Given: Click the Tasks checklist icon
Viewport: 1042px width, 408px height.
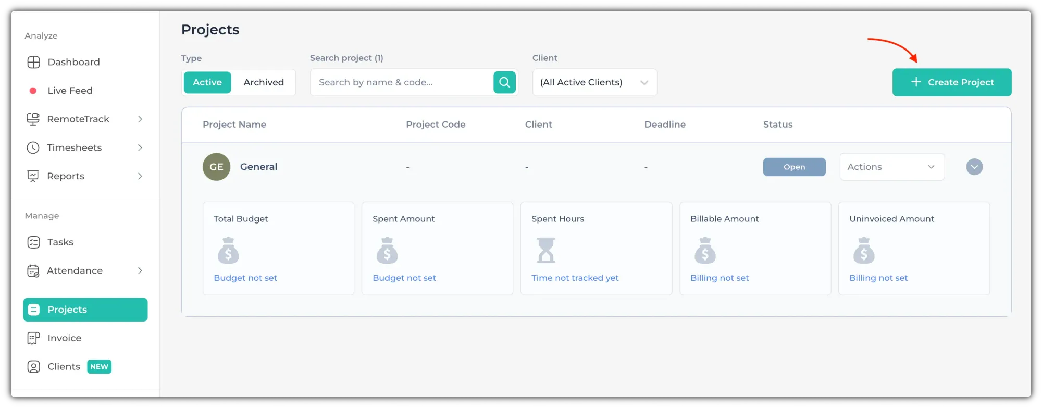Looking at the screenshot, I should tap(33, 242).
